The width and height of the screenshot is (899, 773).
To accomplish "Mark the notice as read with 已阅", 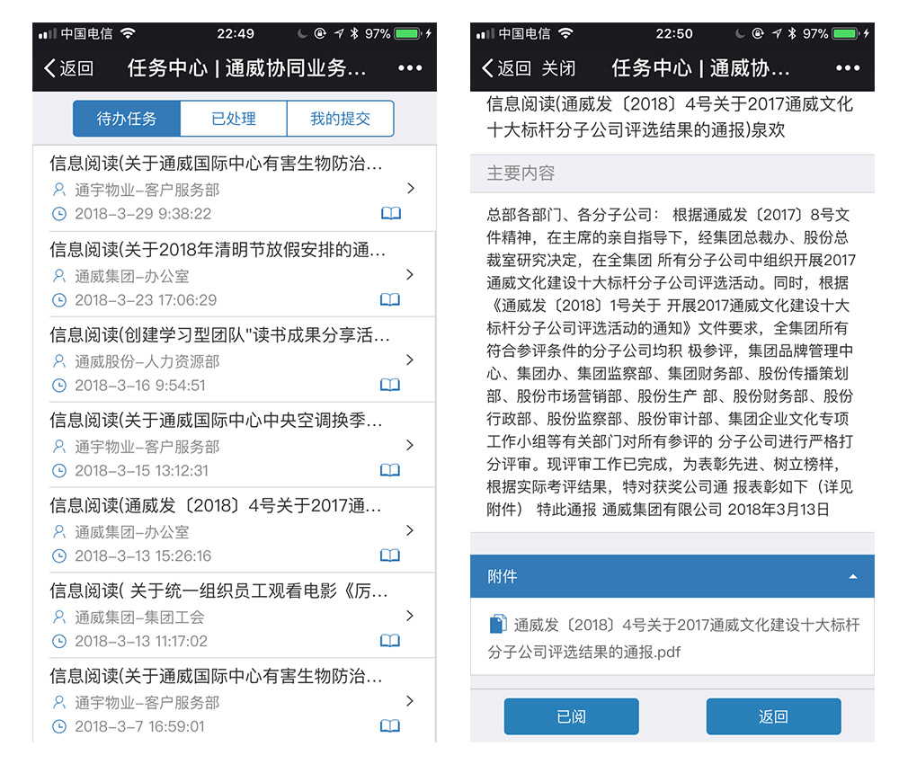I will point(571,716).
